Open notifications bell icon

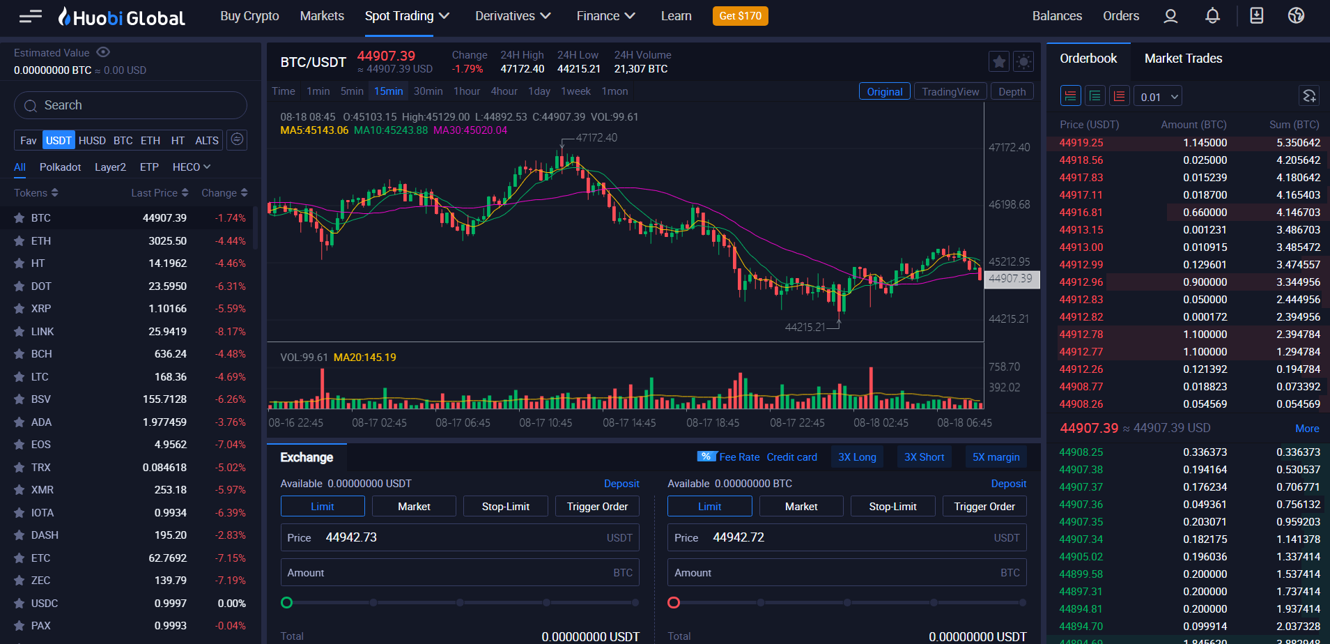tap(1212, 16)
